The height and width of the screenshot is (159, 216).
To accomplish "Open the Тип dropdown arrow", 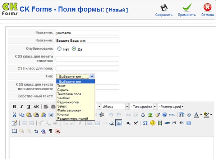I will [92, 76].
